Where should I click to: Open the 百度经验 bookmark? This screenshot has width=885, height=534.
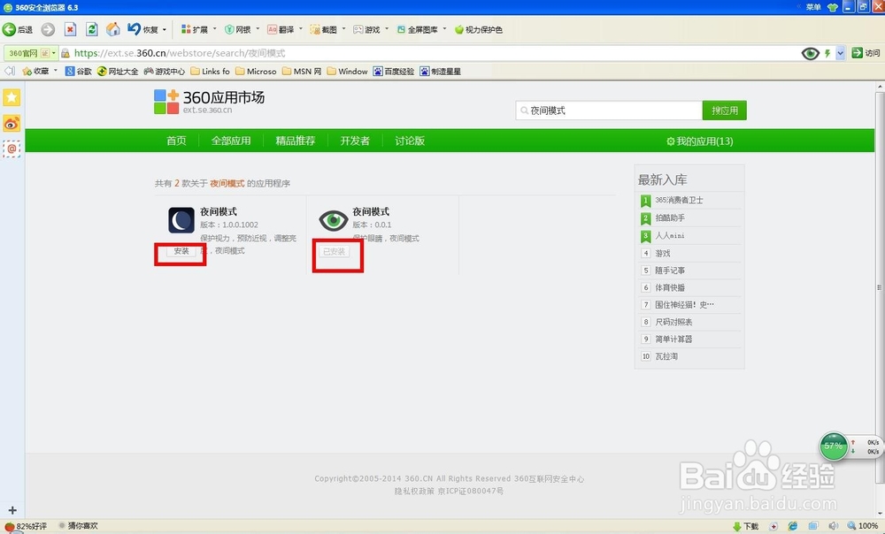click(x=394, y=71)
